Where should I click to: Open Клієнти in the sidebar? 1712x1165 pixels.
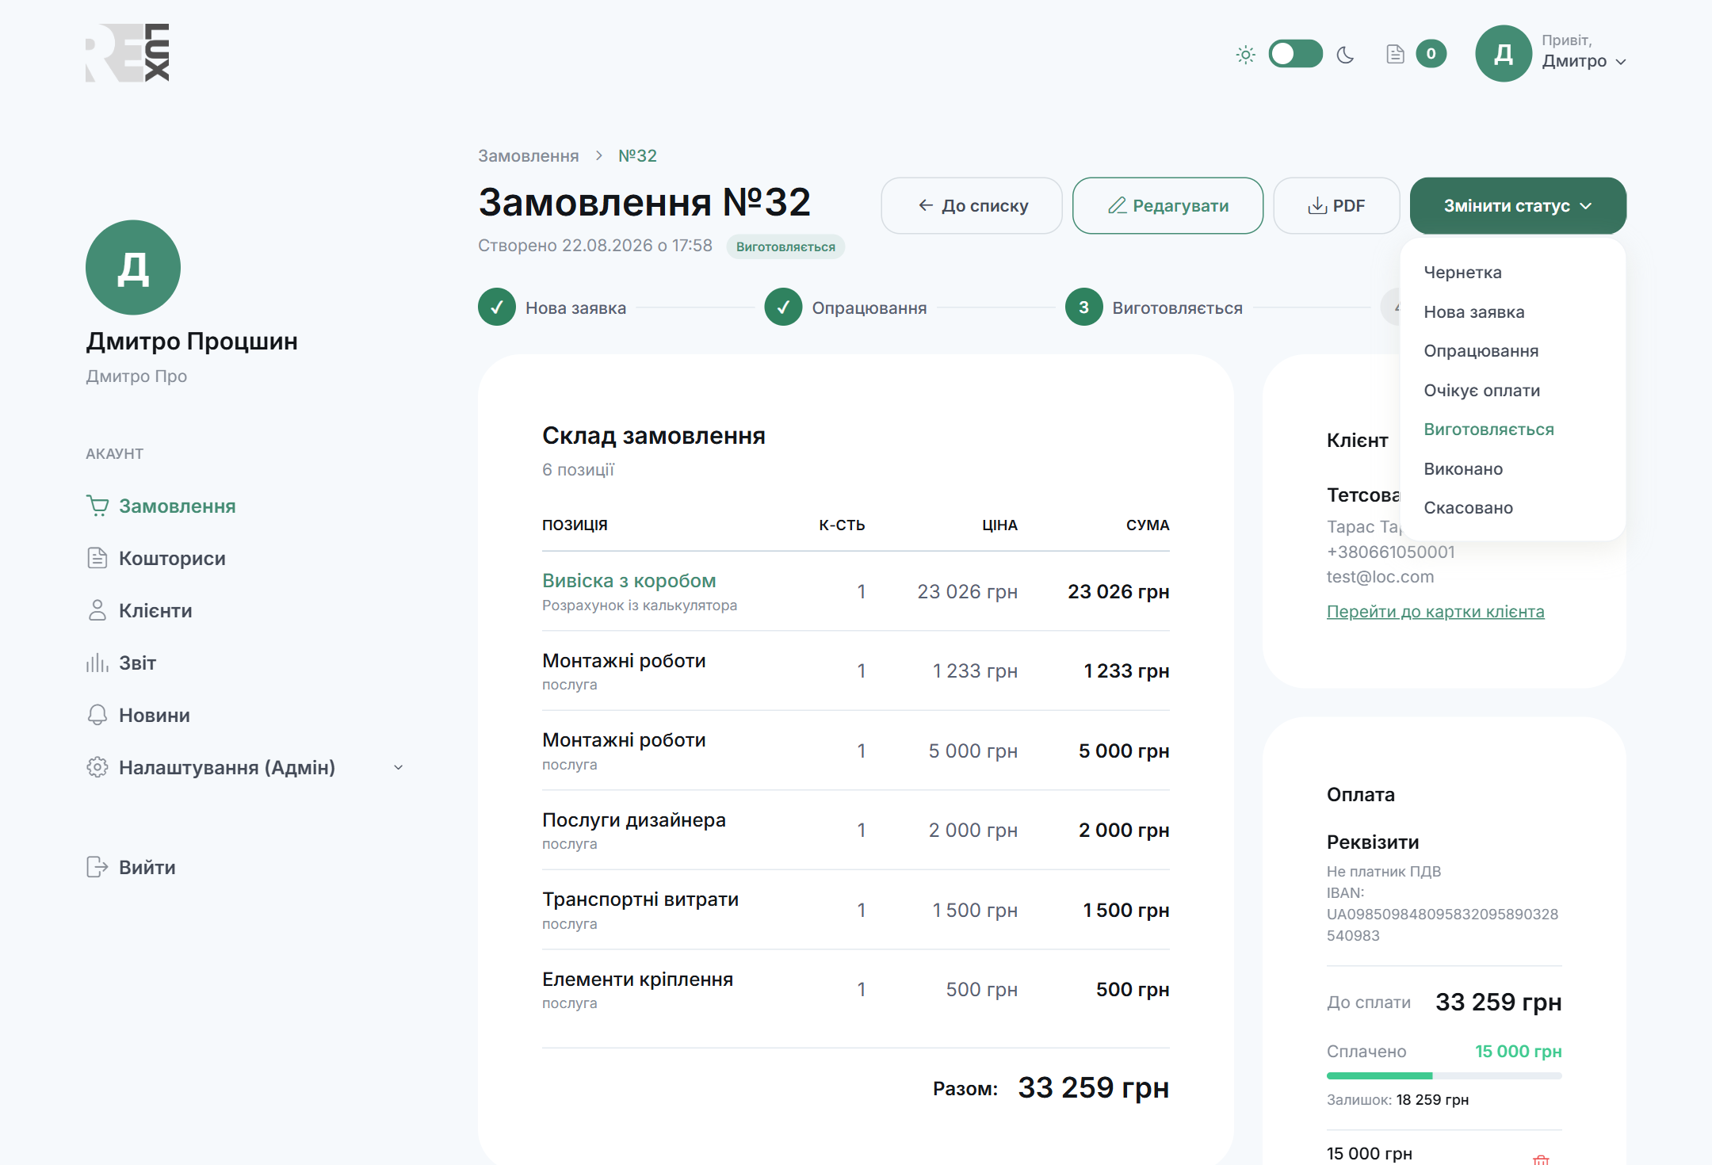[x=139, y=610]
